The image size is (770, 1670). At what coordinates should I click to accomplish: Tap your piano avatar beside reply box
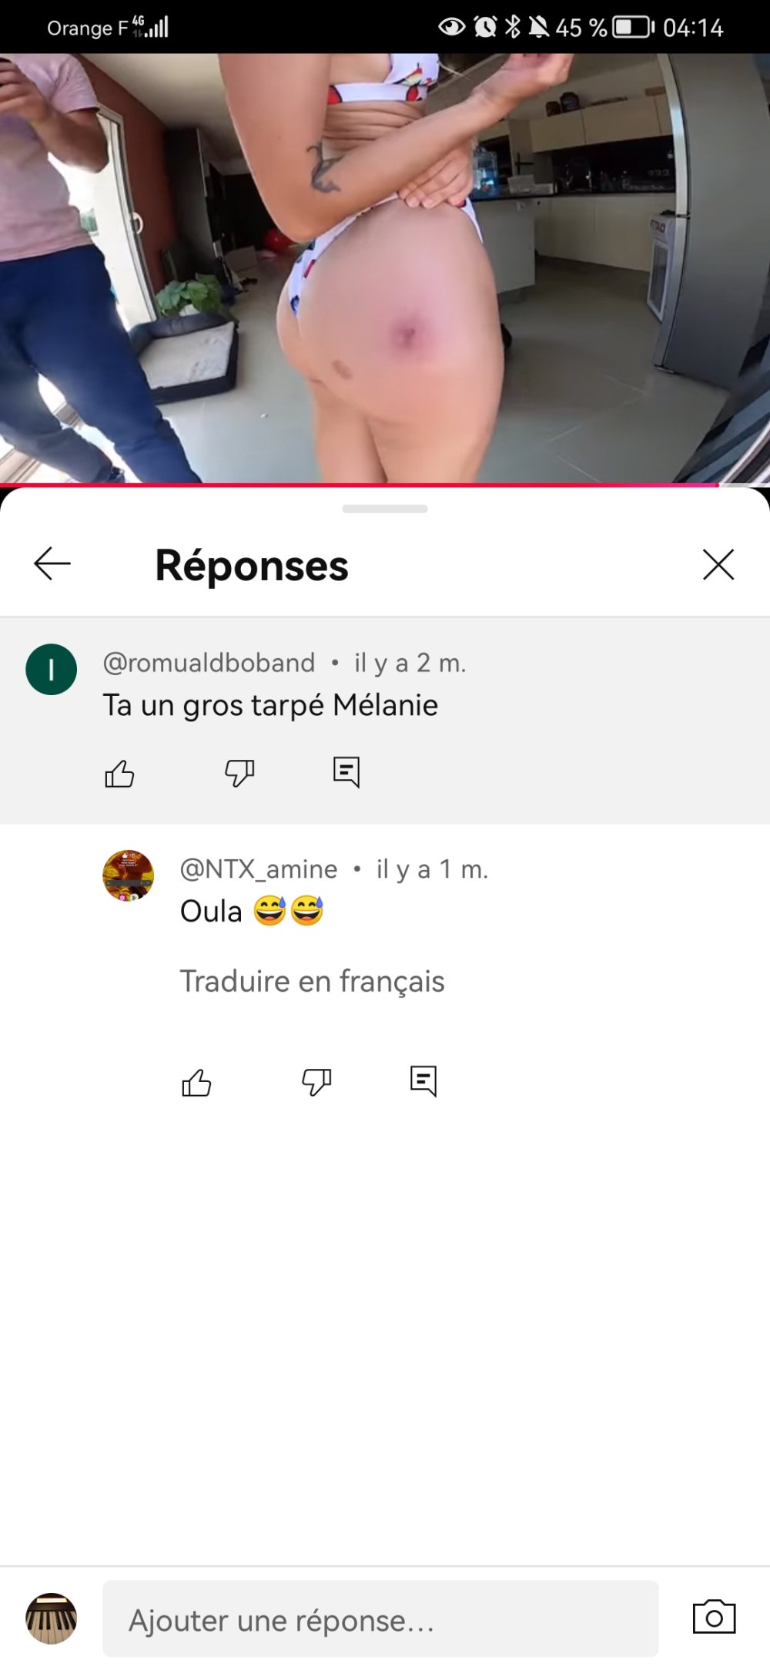pyautogui.click(x=52, y=1618)
